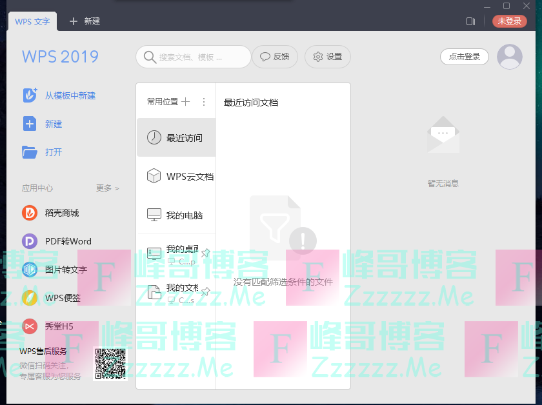Image resolution: width=542 pixels, height=405 pixels.
Task: Click the user avatar icon
Action: (510, 57)
